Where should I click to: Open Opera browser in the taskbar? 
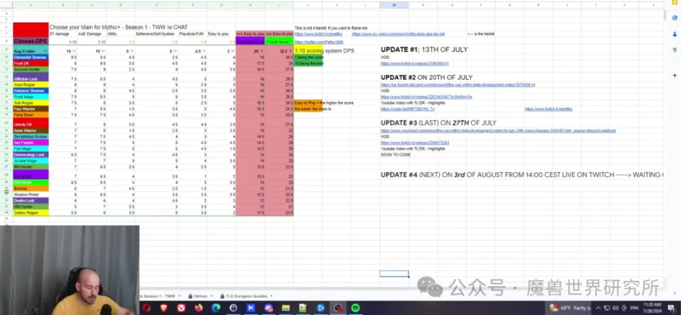(x=147, y=308)
